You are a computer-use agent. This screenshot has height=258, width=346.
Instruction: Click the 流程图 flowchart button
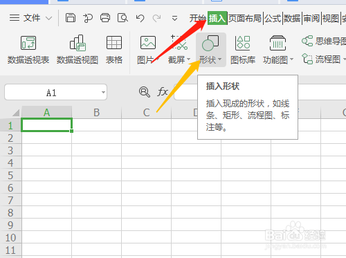[x=324, y=59]
